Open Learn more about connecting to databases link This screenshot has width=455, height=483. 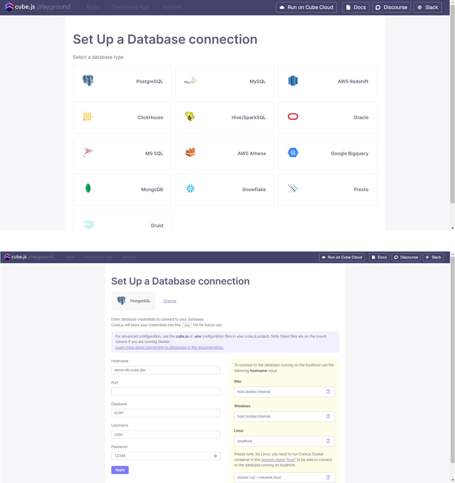(x=169, y=348)
